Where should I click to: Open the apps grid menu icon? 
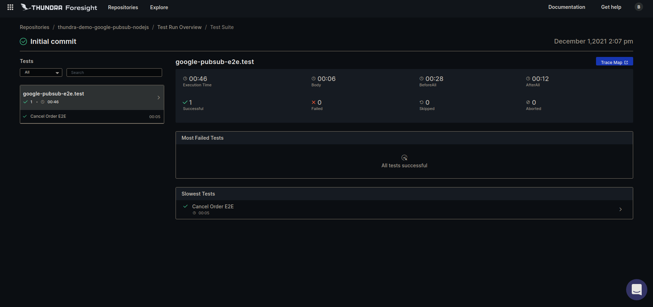click(10, 7)
